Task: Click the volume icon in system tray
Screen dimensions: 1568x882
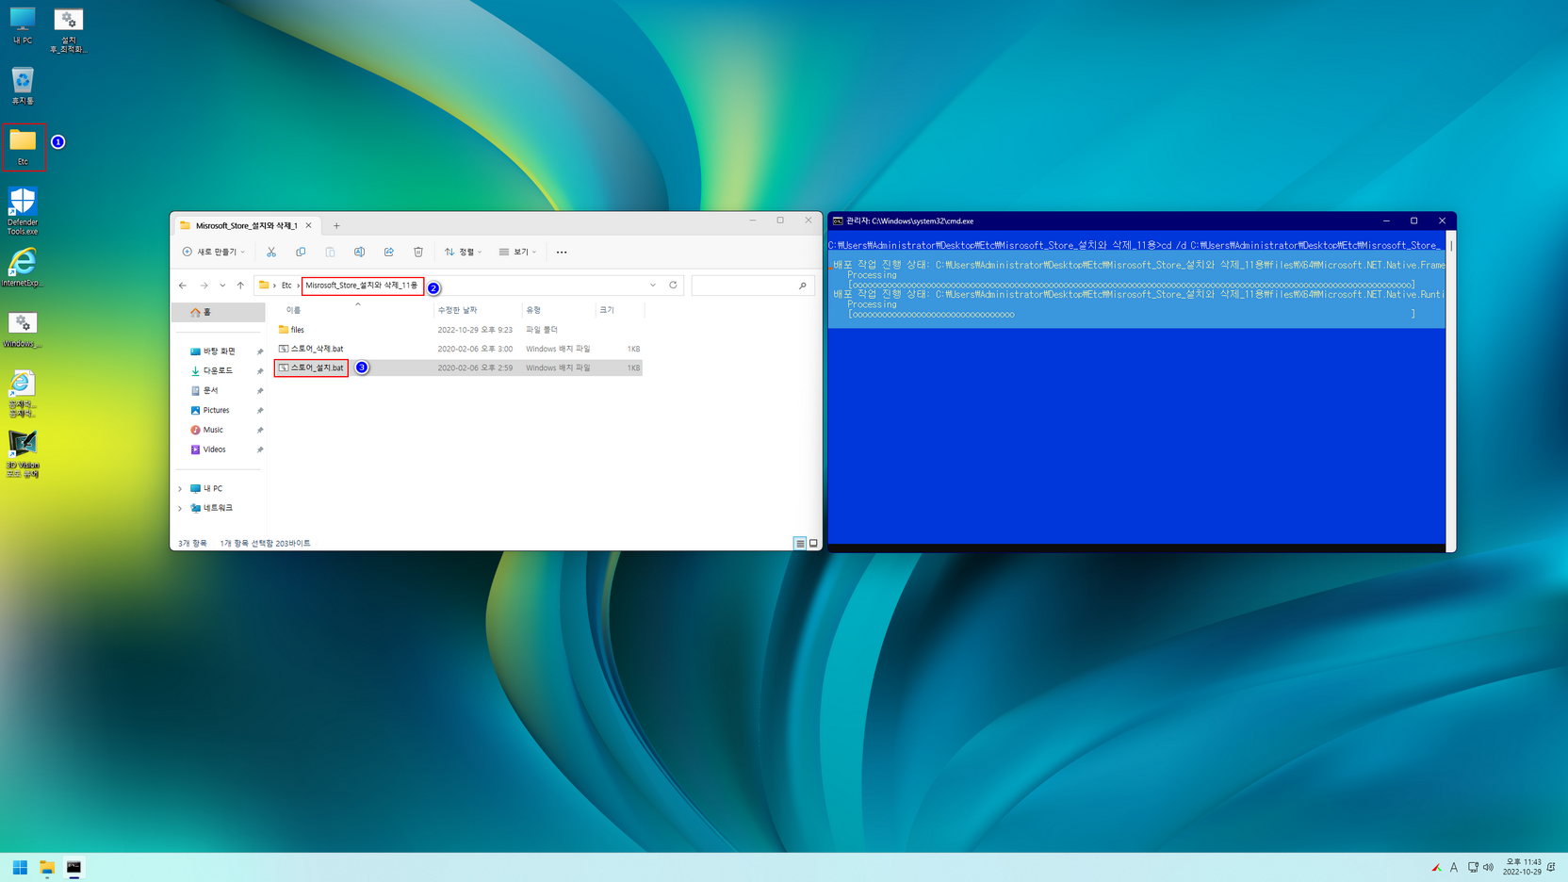Action: click(x=1489, y=867)
